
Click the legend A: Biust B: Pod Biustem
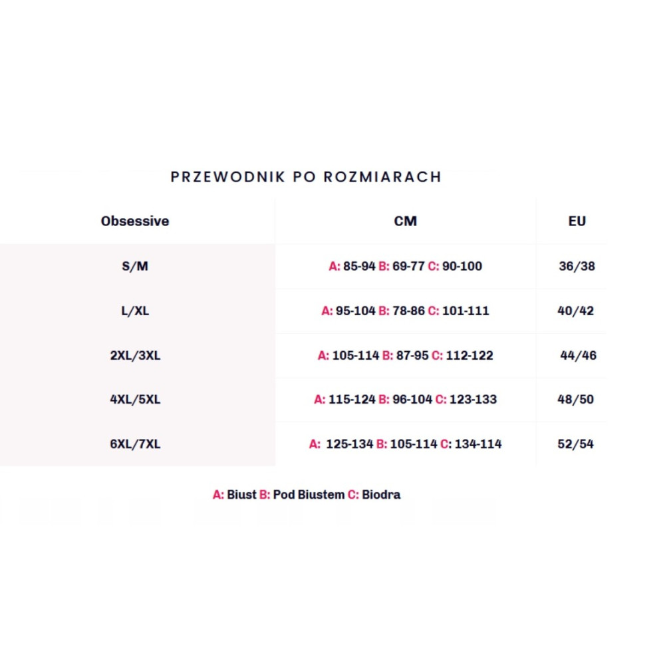(306, 495)
